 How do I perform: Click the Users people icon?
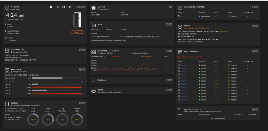(94, 91)
